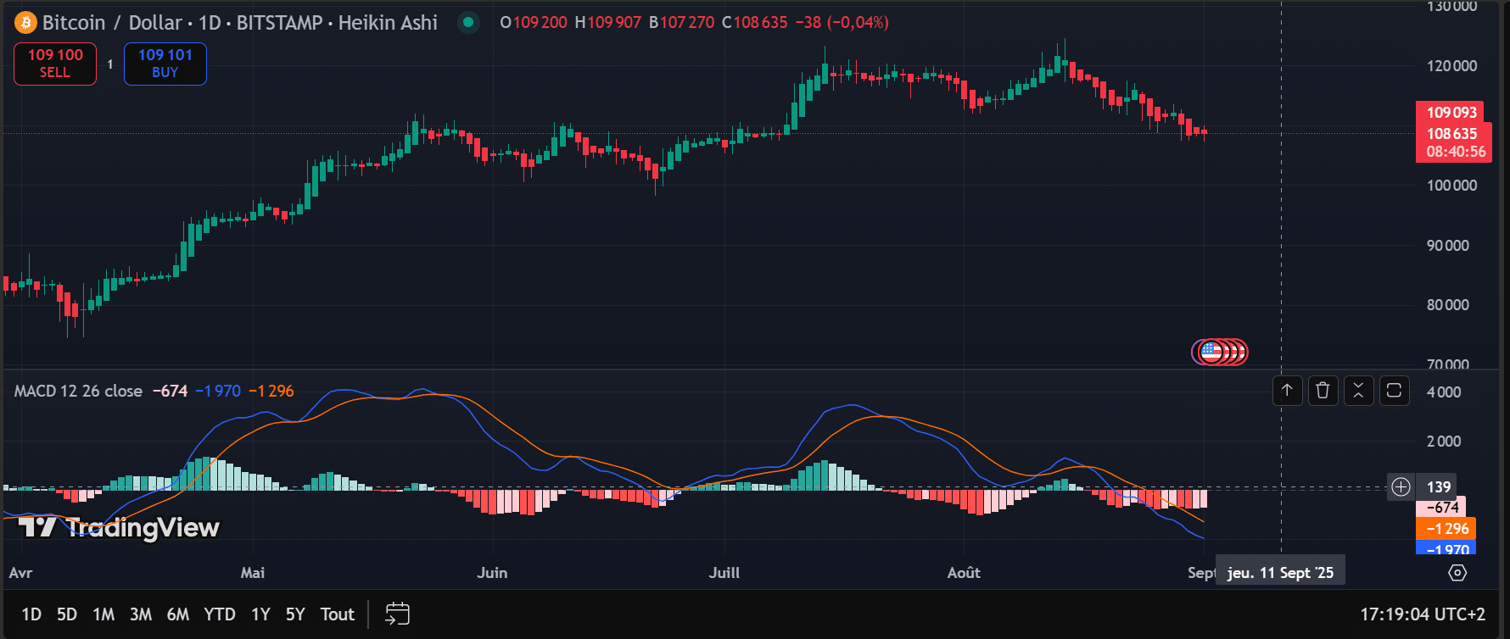Image resolution: width=1510 pixels, height=639 pixels.
Task: Delete the MACD pane with trash icon
Action: coord(1323,391)
